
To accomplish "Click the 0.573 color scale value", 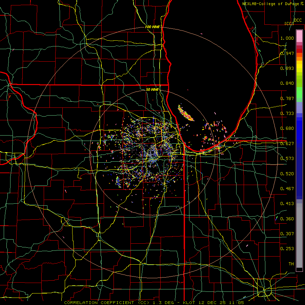I will [287, 159].
